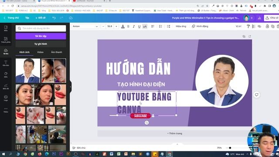This screenshot has height=157, width=279.
Task: Open the Templates (Mẫu) sidebar panel
Action: [x=6, y=28]
